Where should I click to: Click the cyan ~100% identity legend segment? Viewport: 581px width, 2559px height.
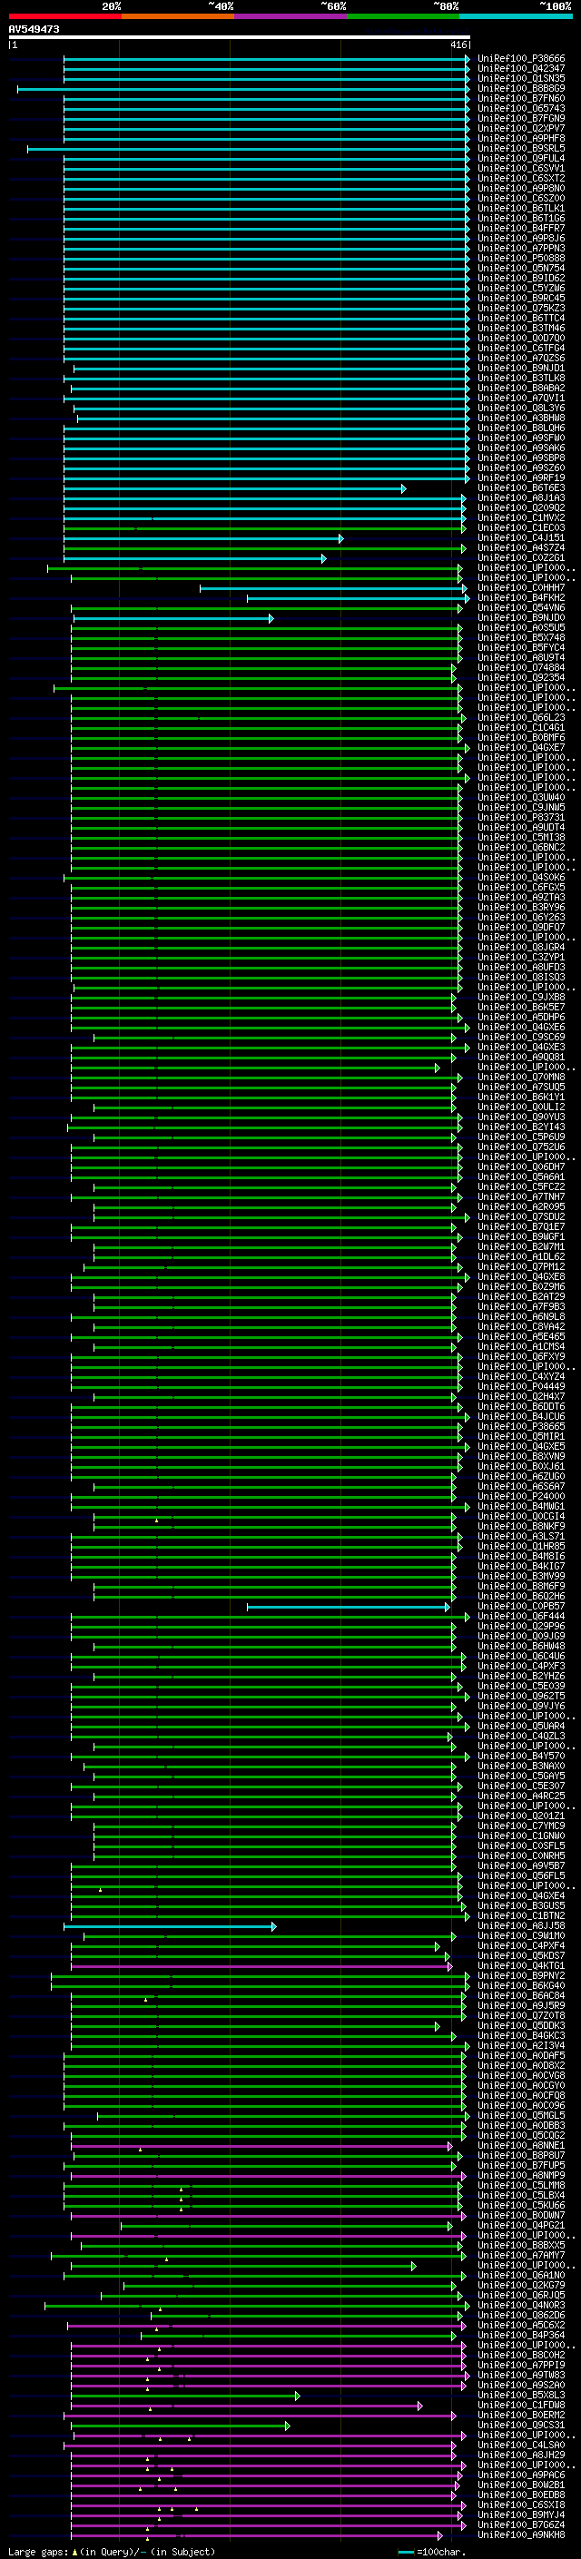coord(516,16)
